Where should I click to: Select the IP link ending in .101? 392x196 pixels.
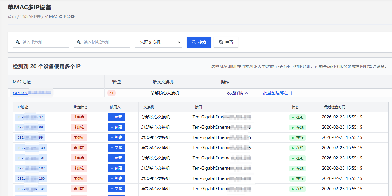[31, 158]
